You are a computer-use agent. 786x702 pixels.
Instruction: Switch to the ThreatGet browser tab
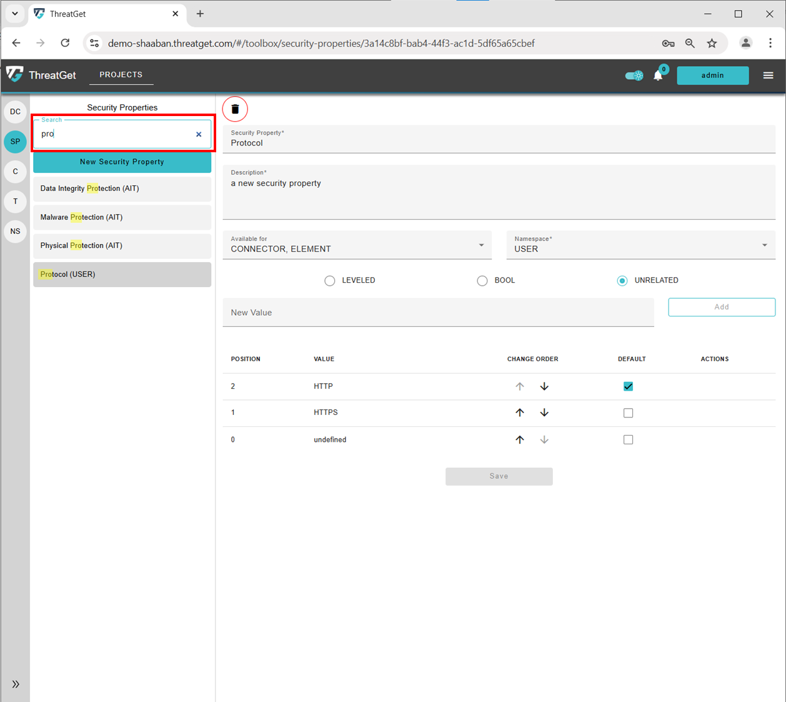[x=106, y=14]
